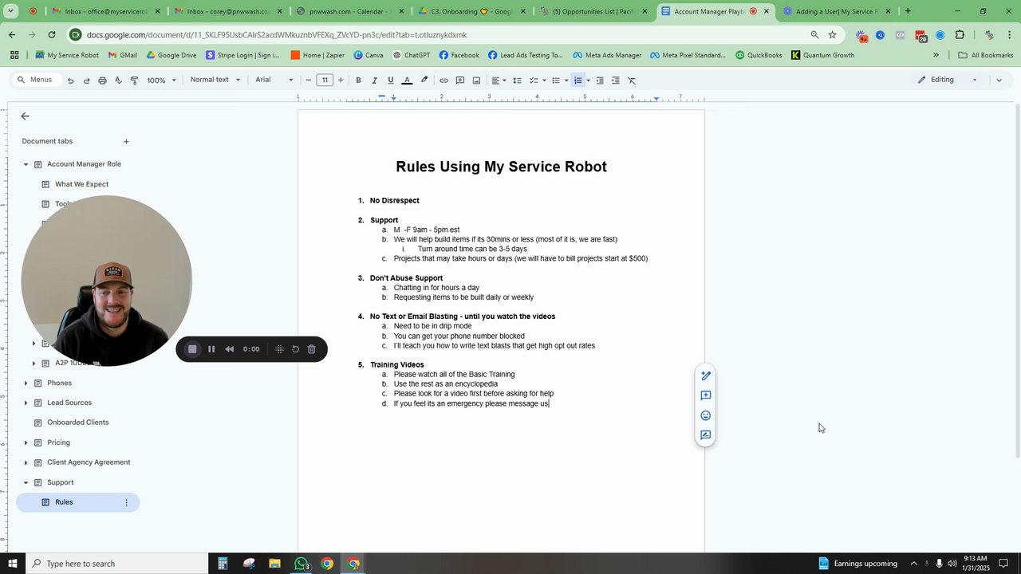Screen dimensions: 1021x574
Task: Activate the paint format tool
Action: point(134,81)
